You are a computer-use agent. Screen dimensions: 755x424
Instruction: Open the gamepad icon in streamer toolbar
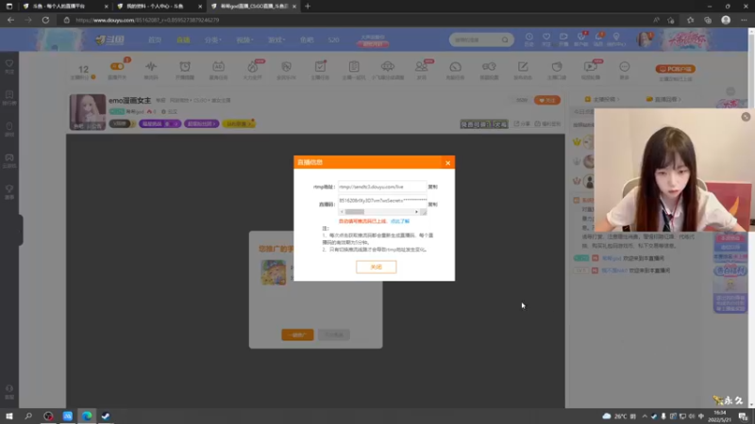click(x=489, y=67)
